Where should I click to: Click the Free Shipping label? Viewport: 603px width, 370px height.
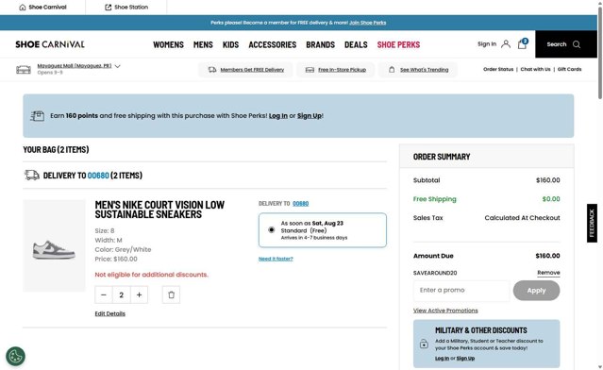[435, 199]
